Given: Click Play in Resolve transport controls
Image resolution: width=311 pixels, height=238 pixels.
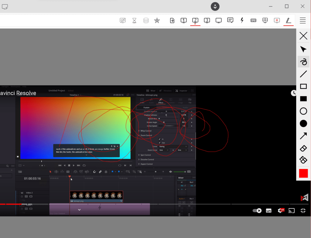Looking at the screenshot, I should [74, 165].
